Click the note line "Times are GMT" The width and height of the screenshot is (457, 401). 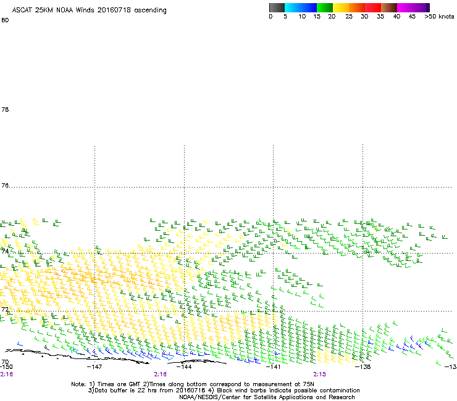(119, 384)
